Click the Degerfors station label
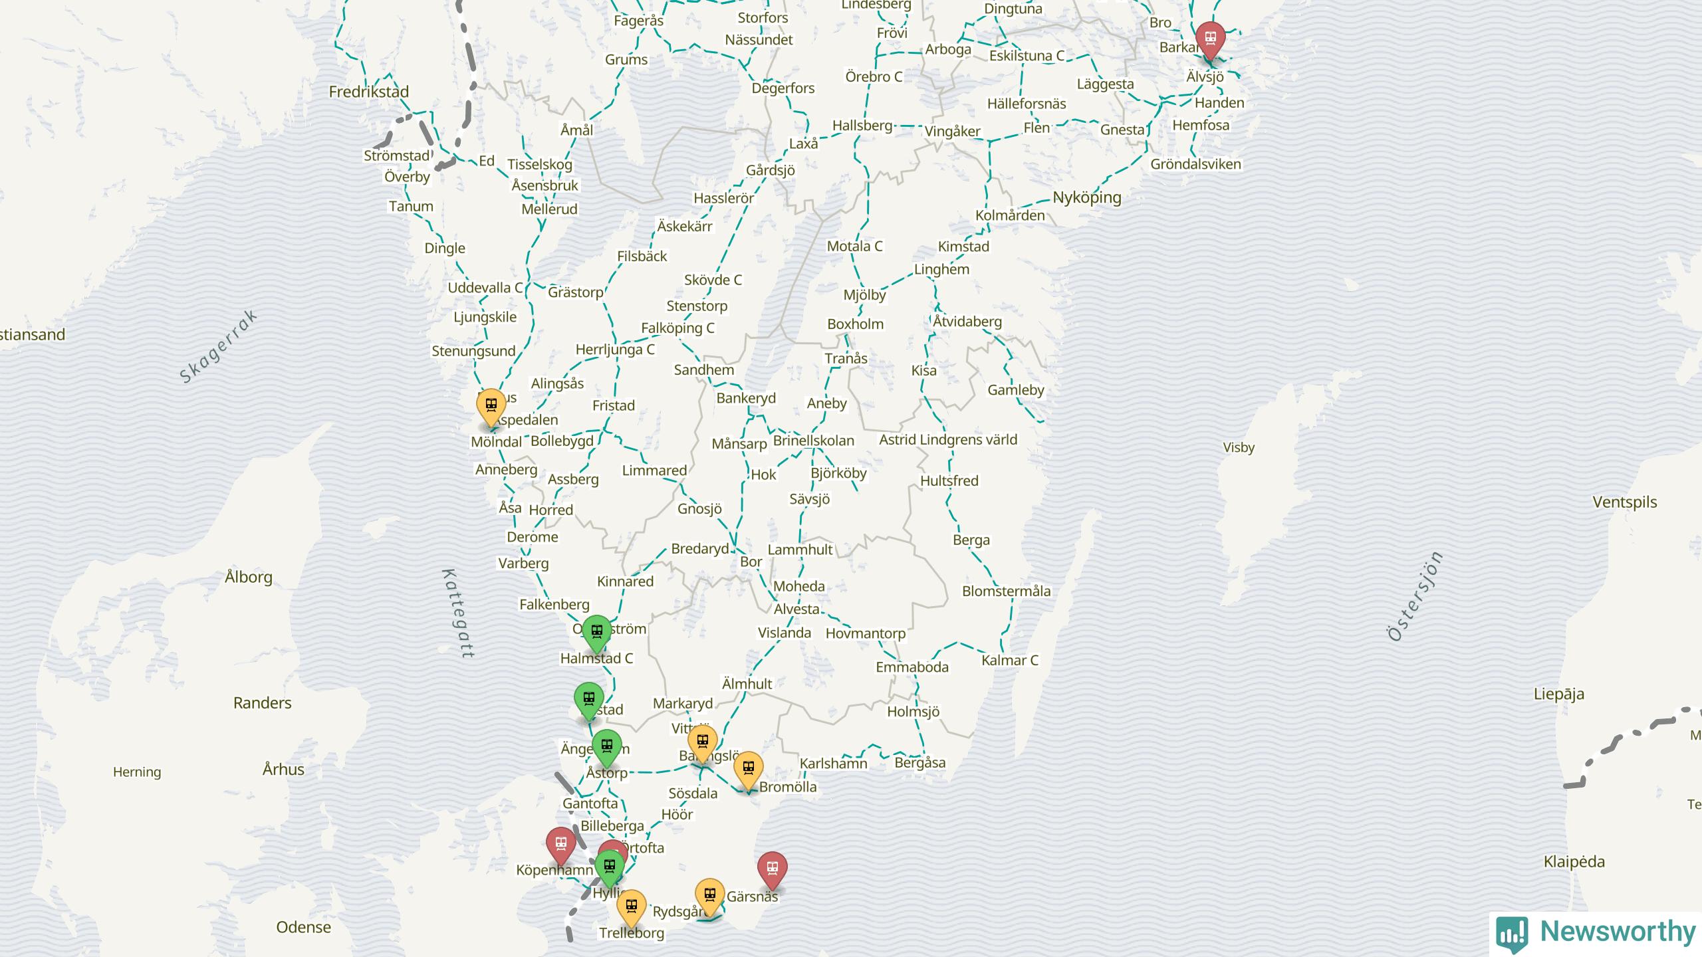 783,88
